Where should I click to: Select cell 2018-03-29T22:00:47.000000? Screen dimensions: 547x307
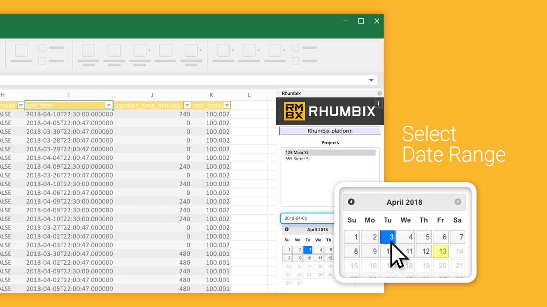[x=69, y=149]
